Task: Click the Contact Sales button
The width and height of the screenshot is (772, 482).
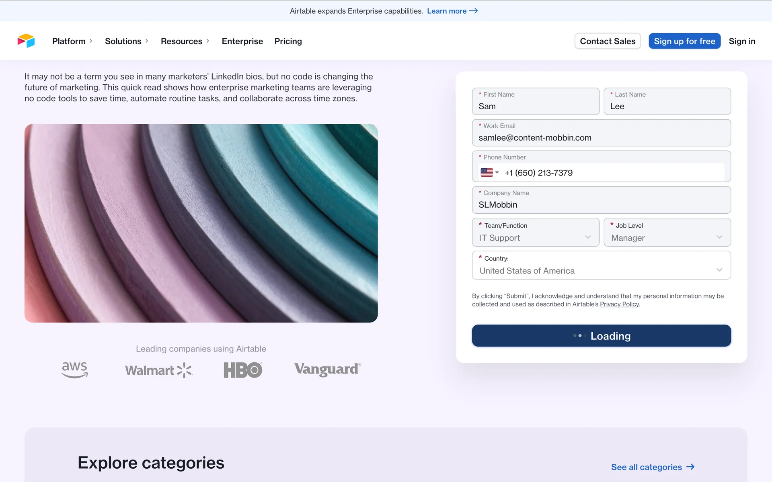Action: 607,41
